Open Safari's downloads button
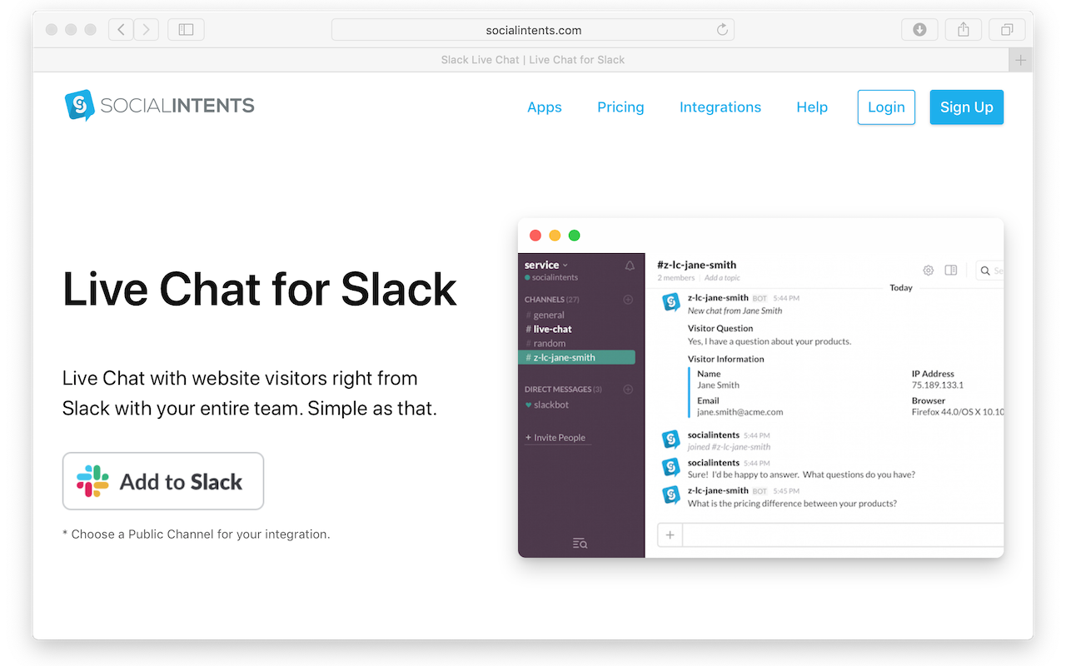1066x666 pixels. [x=919, y=30]
